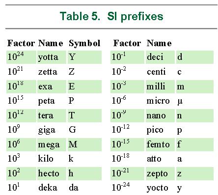Select the zepto name cell
The image size is (218, 195).
tap(160, 173)
